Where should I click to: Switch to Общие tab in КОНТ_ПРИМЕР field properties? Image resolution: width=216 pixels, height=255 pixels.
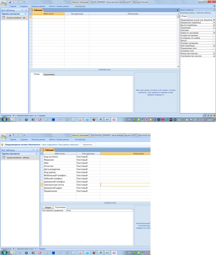[x=37, y=74]
